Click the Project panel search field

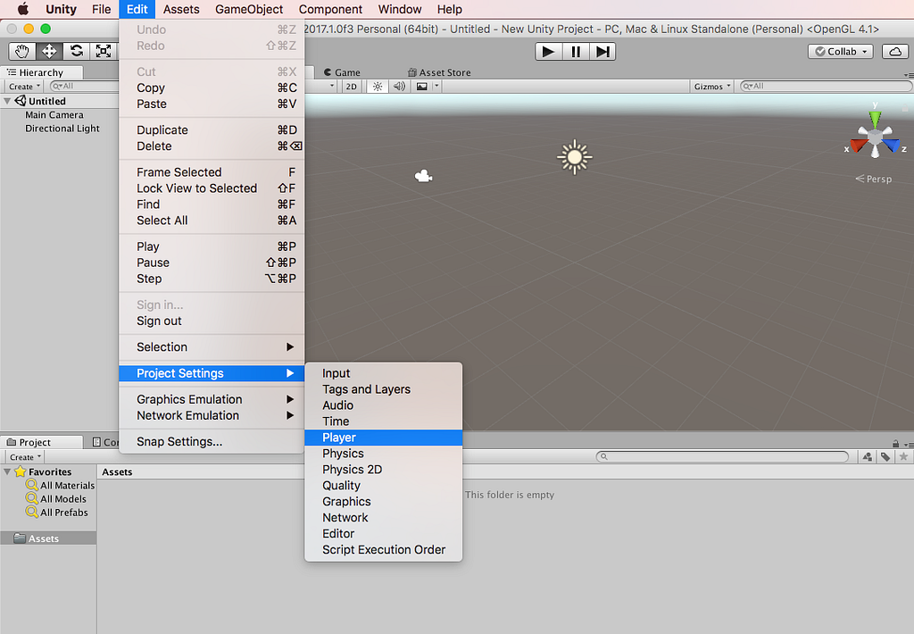722,456
